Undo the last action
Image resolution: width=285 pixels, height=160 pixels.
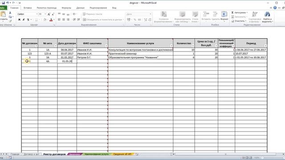pos(8,3)
